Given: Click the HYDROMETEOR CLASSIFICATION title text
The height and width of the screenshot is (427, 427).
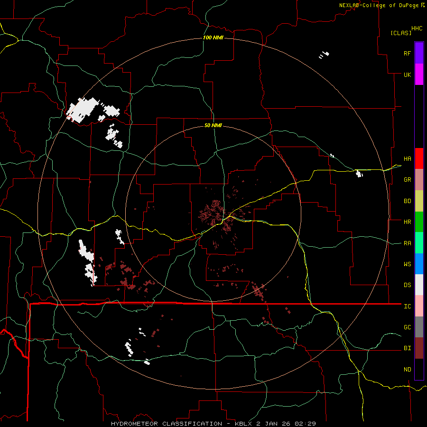Looking at the screenshot, I should (x=167, y=424).
